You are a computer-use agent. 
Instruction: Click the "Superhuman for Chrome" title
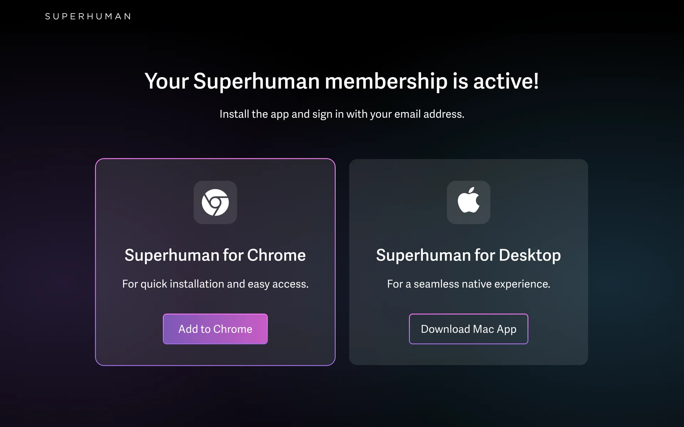(215, 255)
